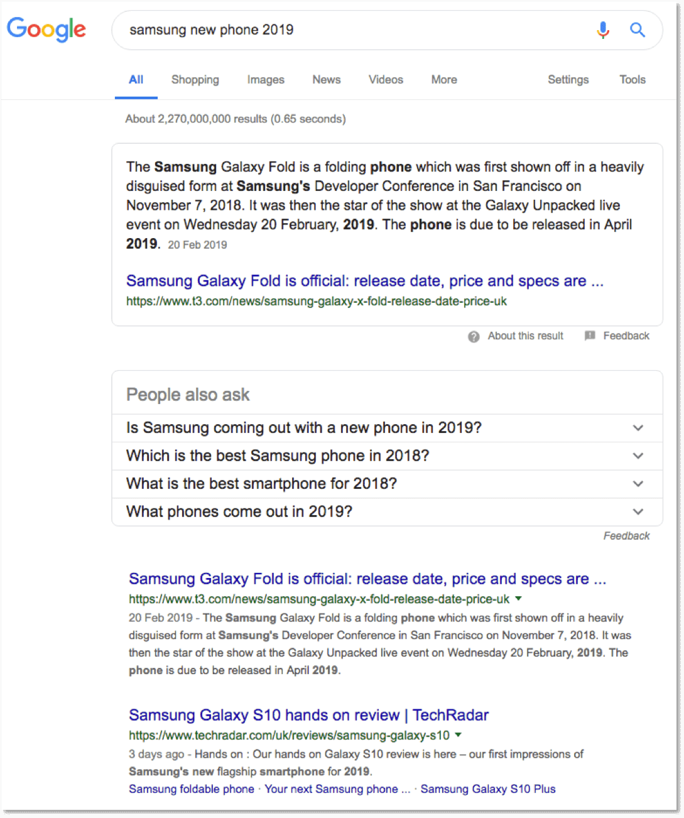This screenshot has height=818, width=684.
Task: Open the Settings menu
Action: (x=567, y=79)
